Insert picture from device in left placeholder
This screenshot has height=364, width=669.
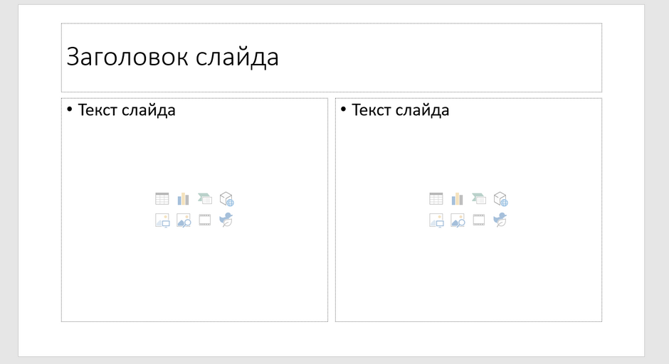click(x=162, y=220)
